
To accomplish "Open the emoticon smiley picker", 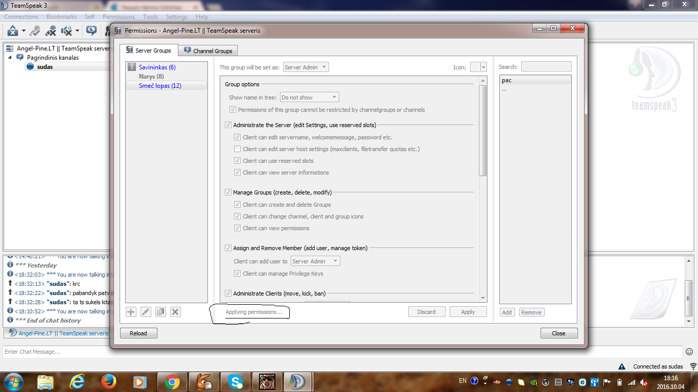I will tap(689, 352).
